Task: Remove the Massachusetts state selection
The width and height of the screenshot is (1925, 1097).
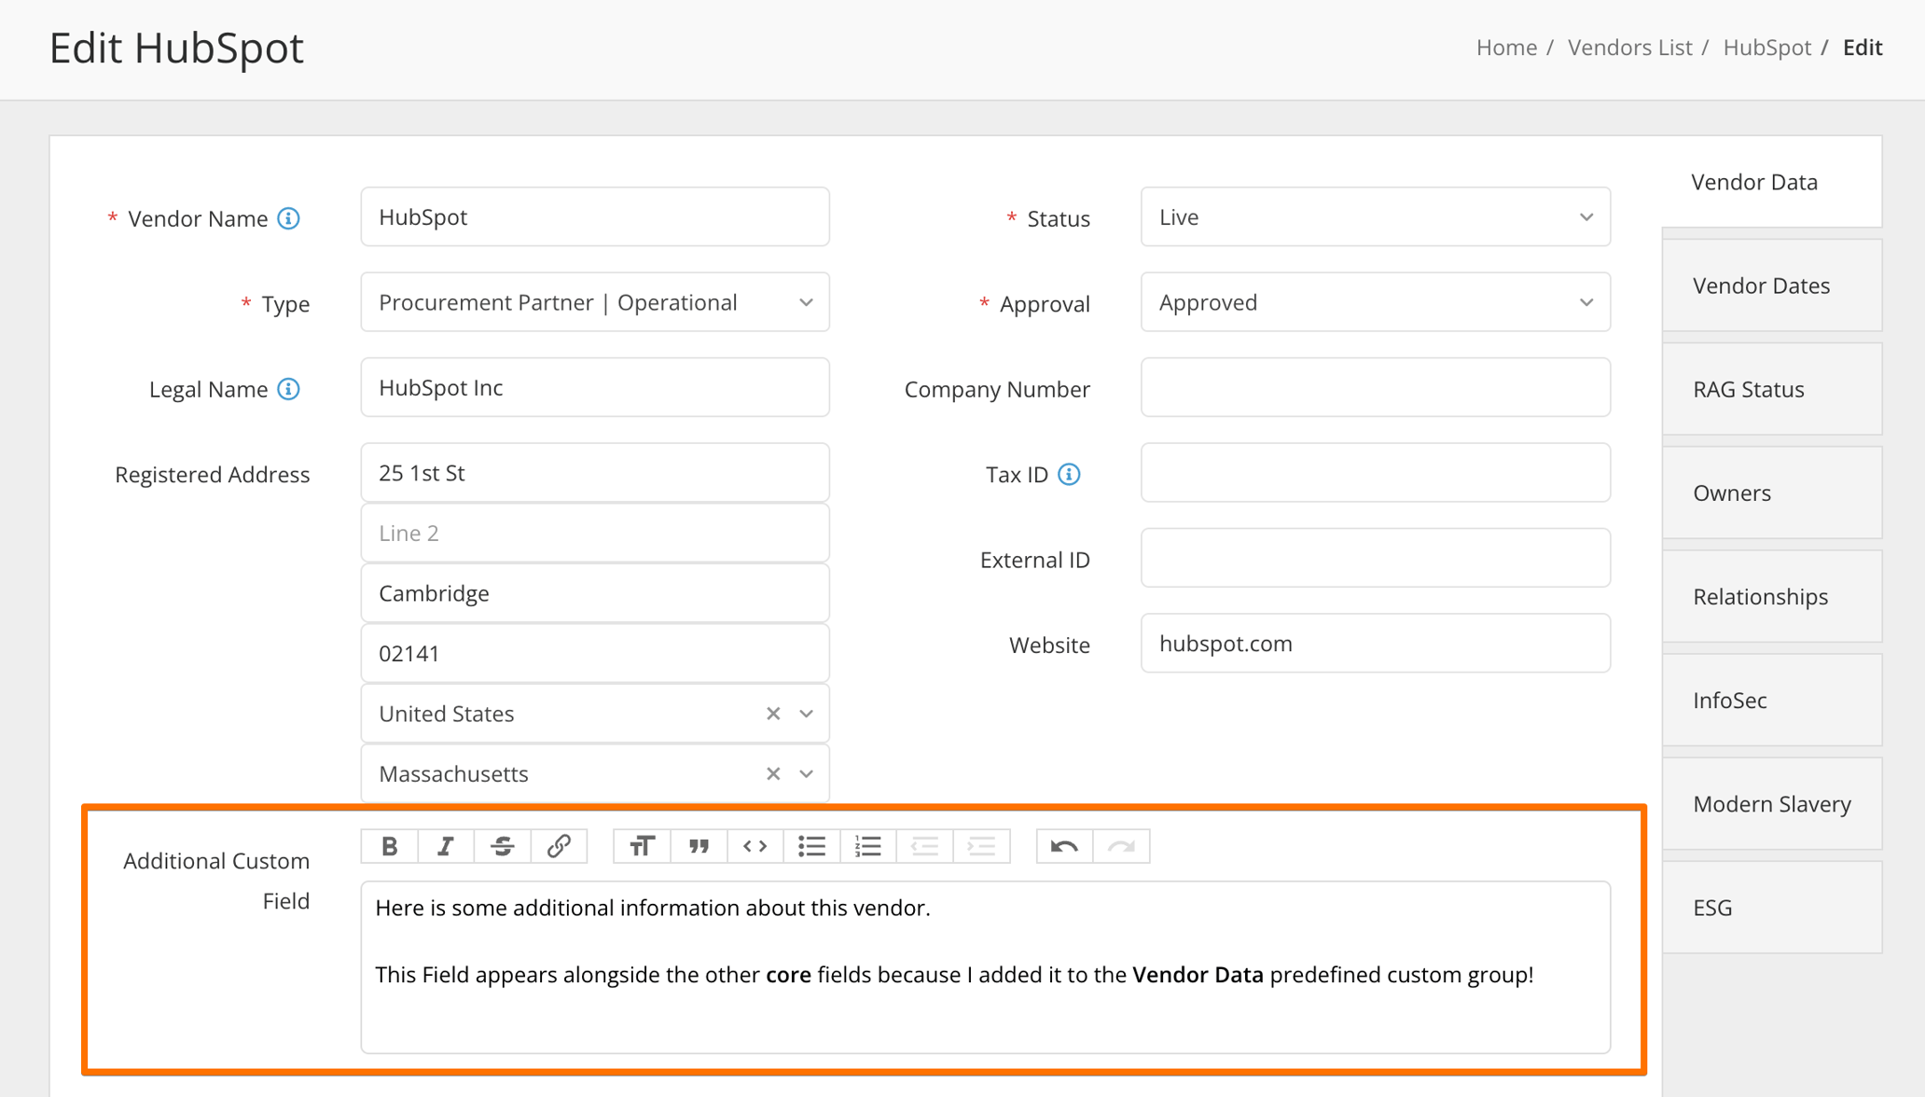Action: (772, 773)
